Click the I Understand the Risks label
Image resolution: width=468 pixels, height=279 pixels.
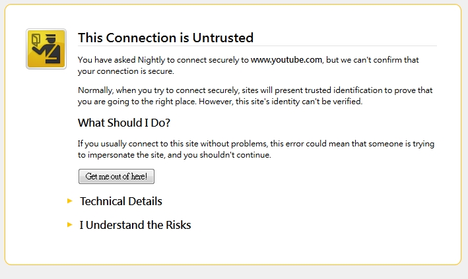point(135,225)
